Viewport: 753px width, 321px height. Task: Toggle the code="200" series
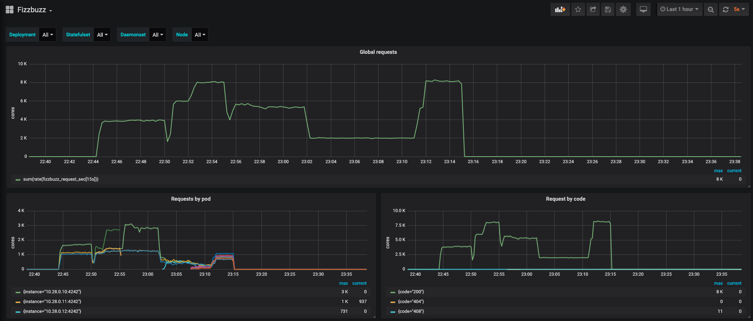click(411, 292)
